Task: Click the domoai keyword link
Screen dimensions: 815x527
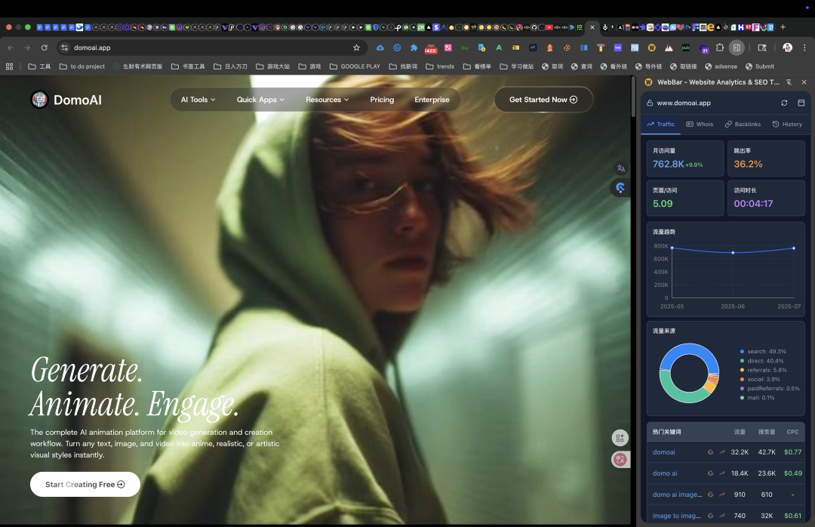Action: click(664, 452)
